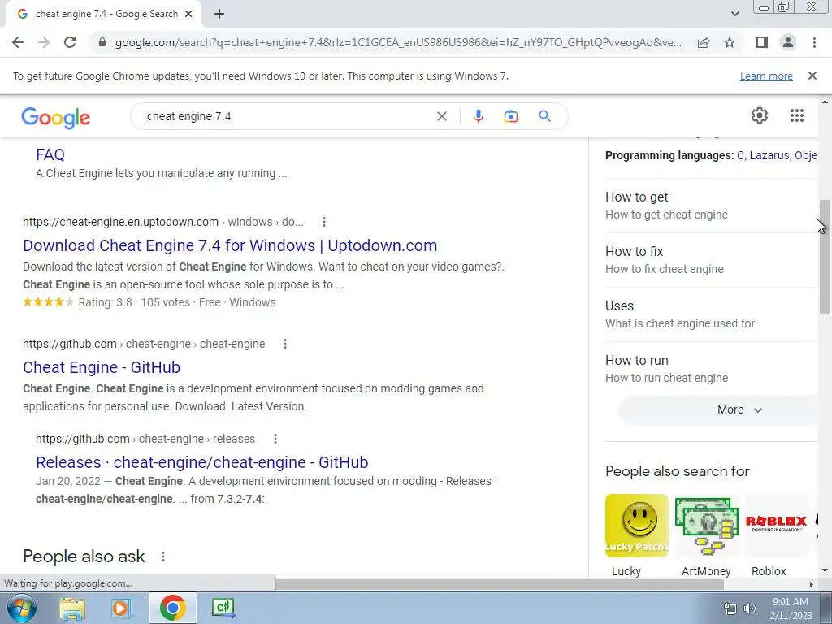Expand the More suggestions button

click(x=718, y=409)
